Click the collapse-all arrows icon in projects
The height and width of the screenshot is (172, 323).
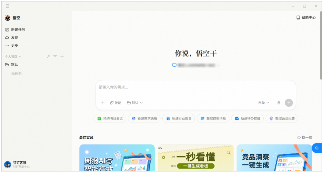click(x=48, y=57)
